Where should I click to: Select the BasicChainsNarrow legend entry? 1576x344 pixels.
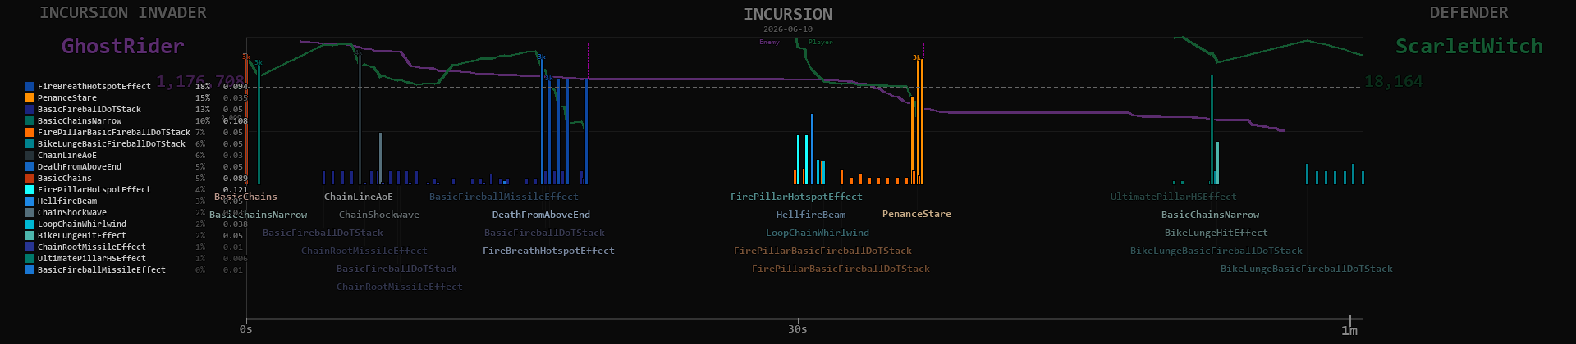[x=79, y=120]
